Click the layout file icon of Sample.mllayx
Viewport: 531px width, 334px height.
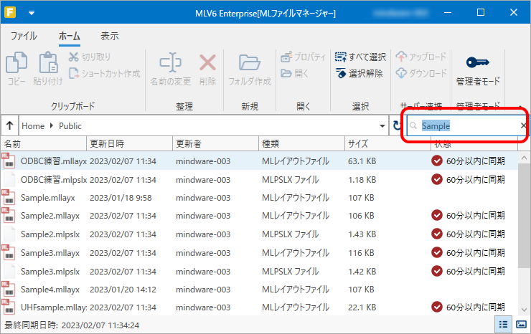tap(9, 197)
